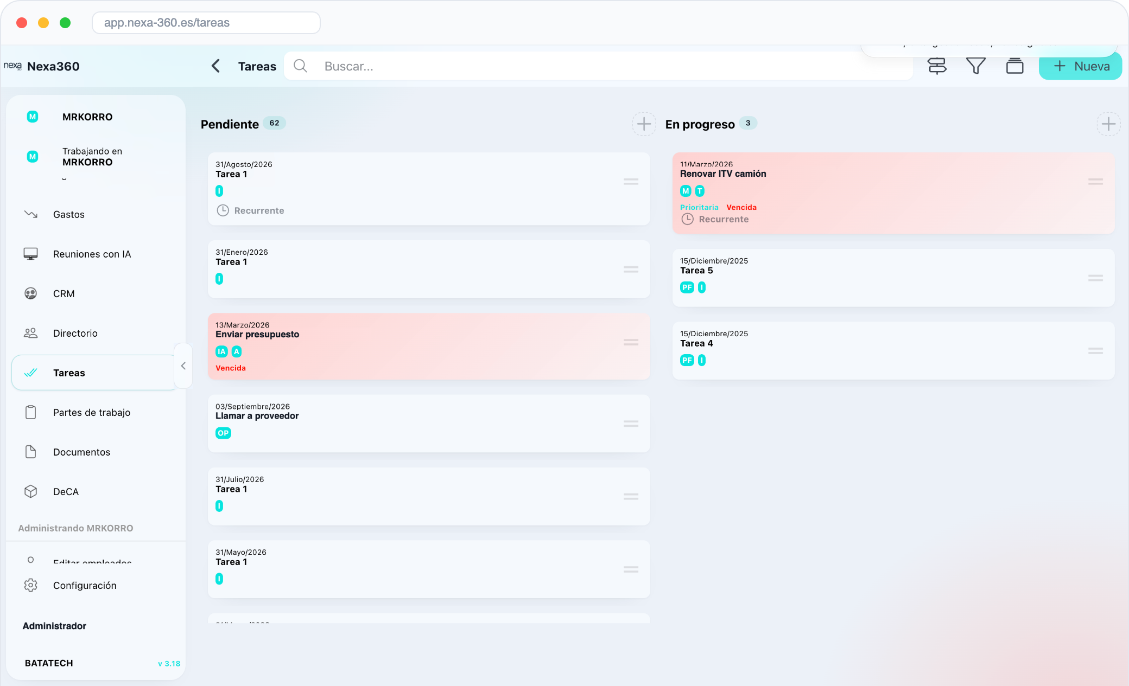The width and height of the screenshot is (1129, 686).
Task: Click the IA badge on Enviar presupuesto
Action: 221,351
